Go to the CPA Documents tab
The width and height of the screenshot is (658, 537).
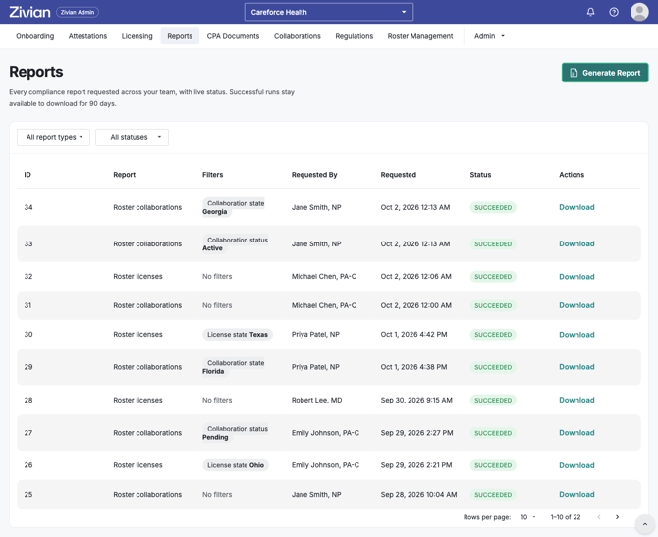[x=233, y=36]
